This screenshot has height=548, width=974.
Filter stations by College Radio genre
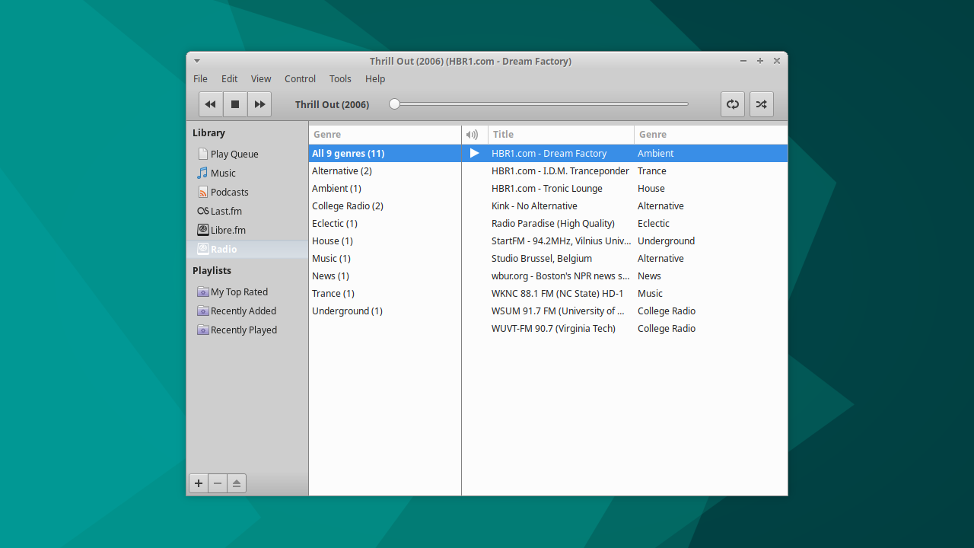347,205
